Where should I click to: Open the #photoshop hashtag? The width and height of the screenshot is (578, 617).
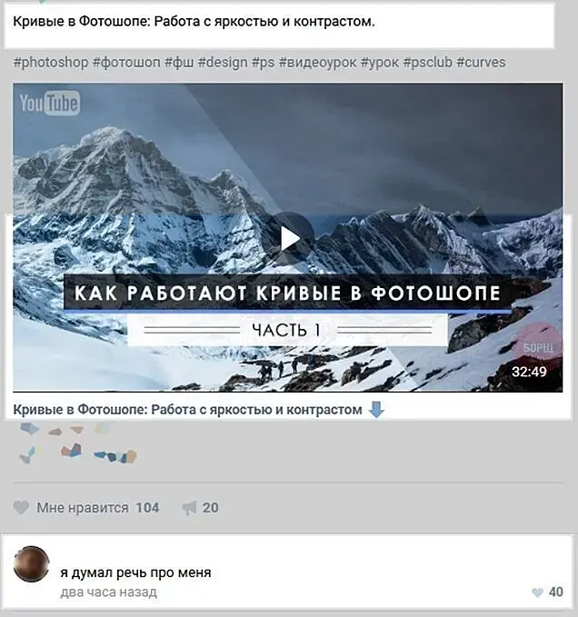point(51,62)
